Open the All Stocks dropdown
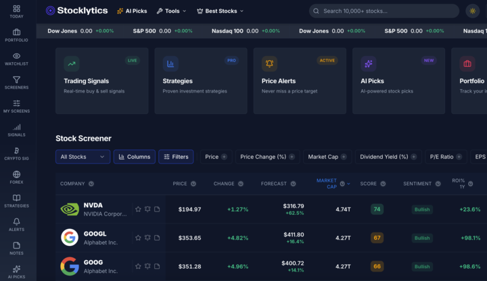487x281 pixels. pyautogui.click(x=83, y=157)
